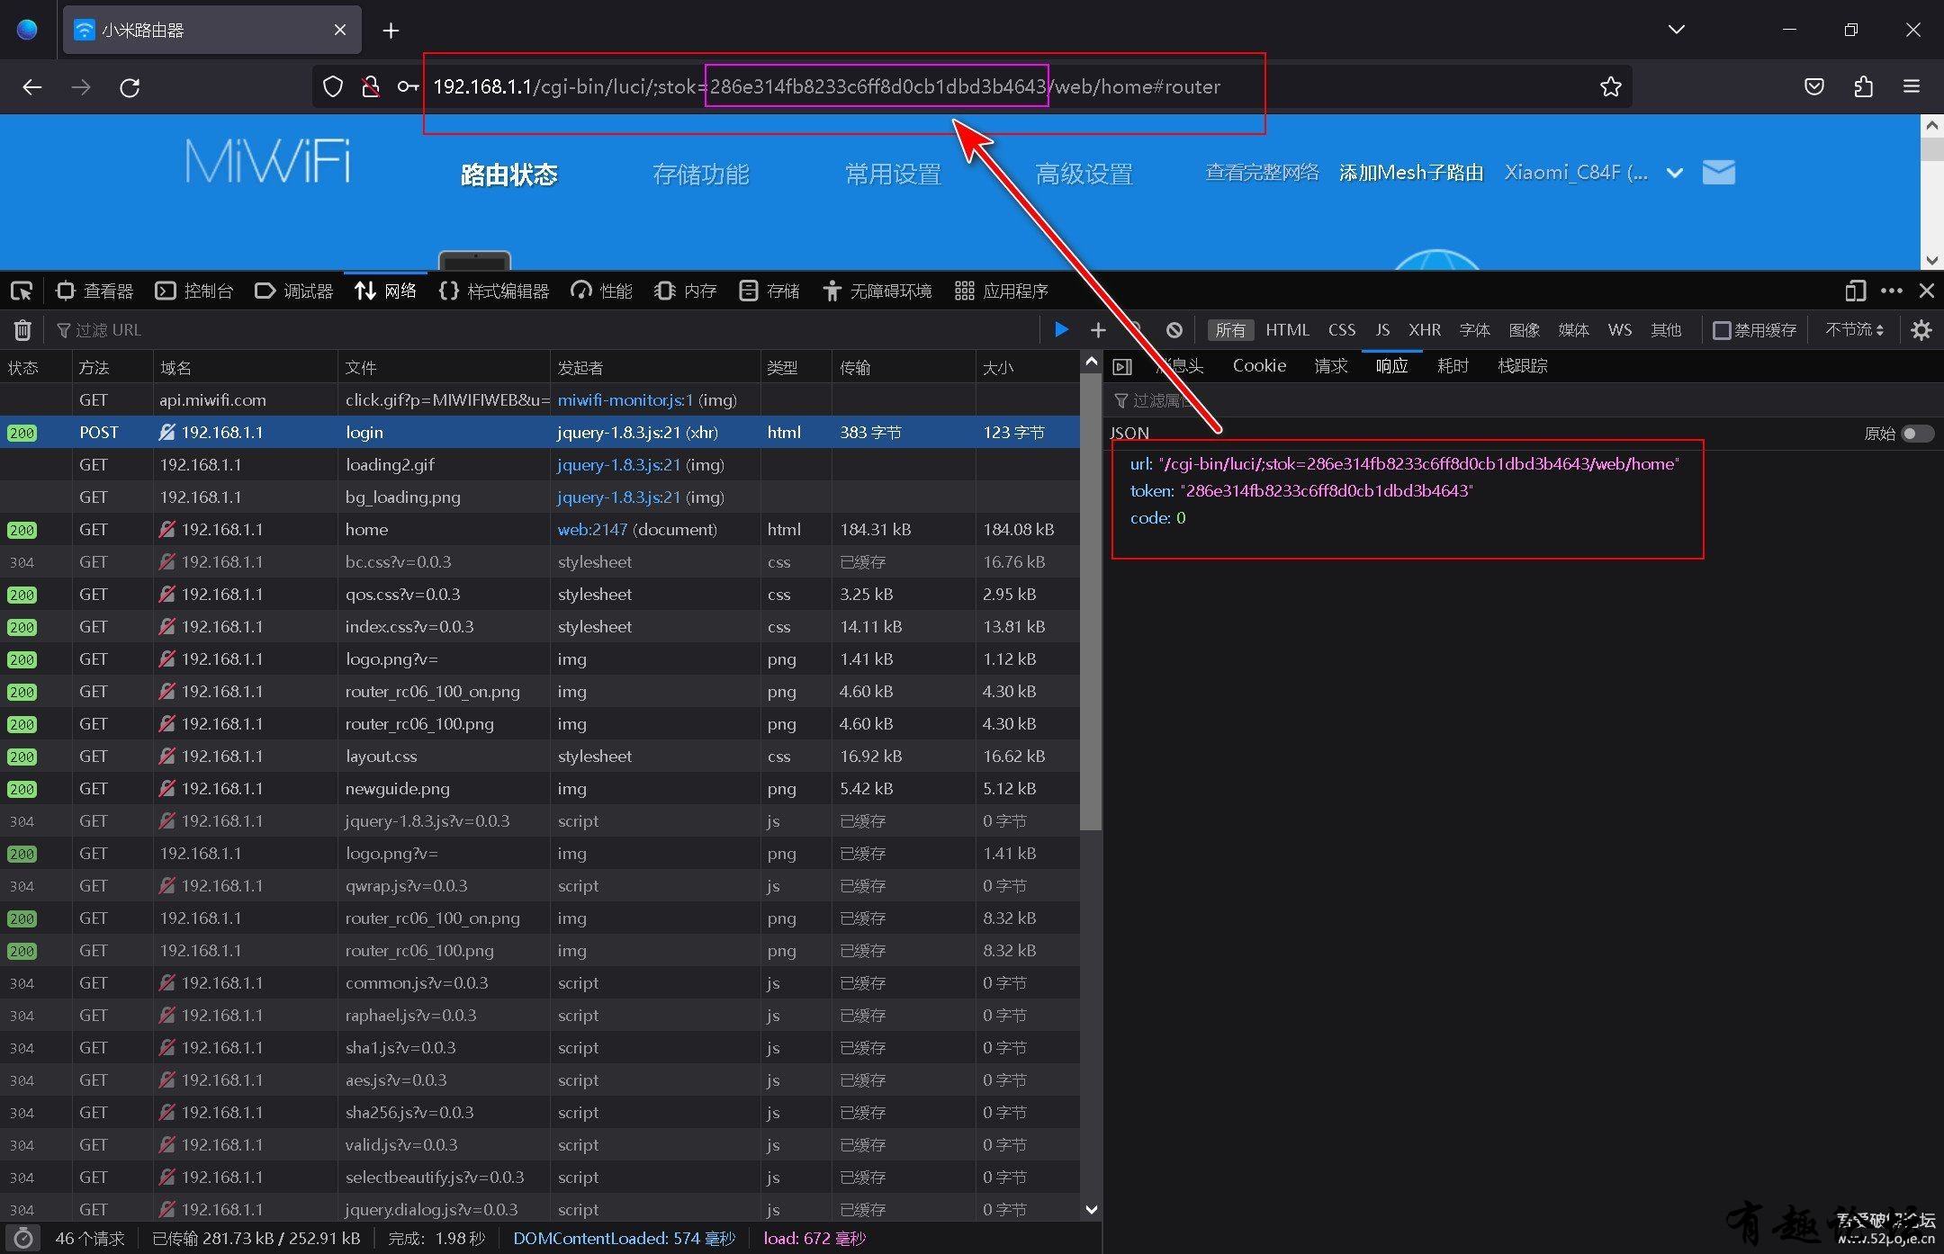The height and width of the screenshot is (1254, 1944).
Task: Open the 样式编辑器 tab
Action: click(493, 291)
